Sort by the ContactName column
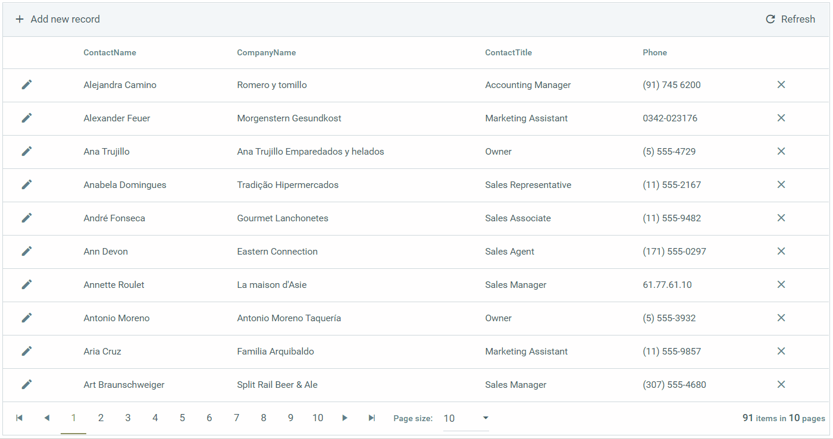This screenshot has width=833, height=439. (x=109, y=52)
